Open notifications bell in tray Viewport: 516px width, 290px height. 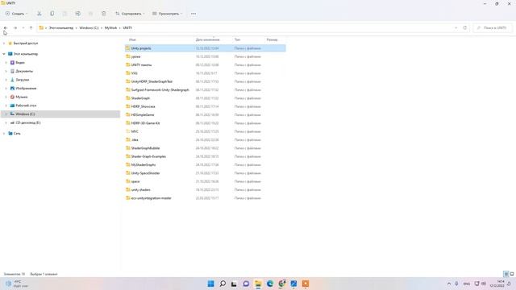509,284
